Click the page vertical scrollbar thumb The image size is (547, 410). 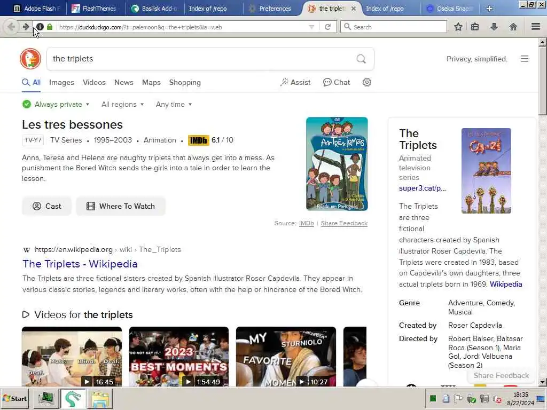[x=542, y=81]
